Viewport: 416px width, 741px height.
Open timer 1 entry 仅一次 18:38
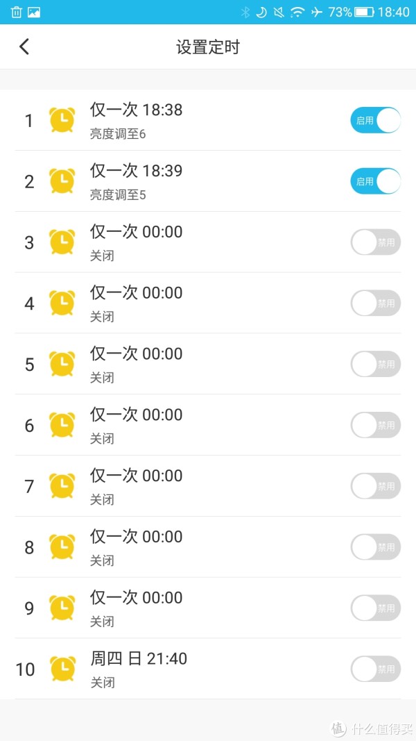[136, 110]
